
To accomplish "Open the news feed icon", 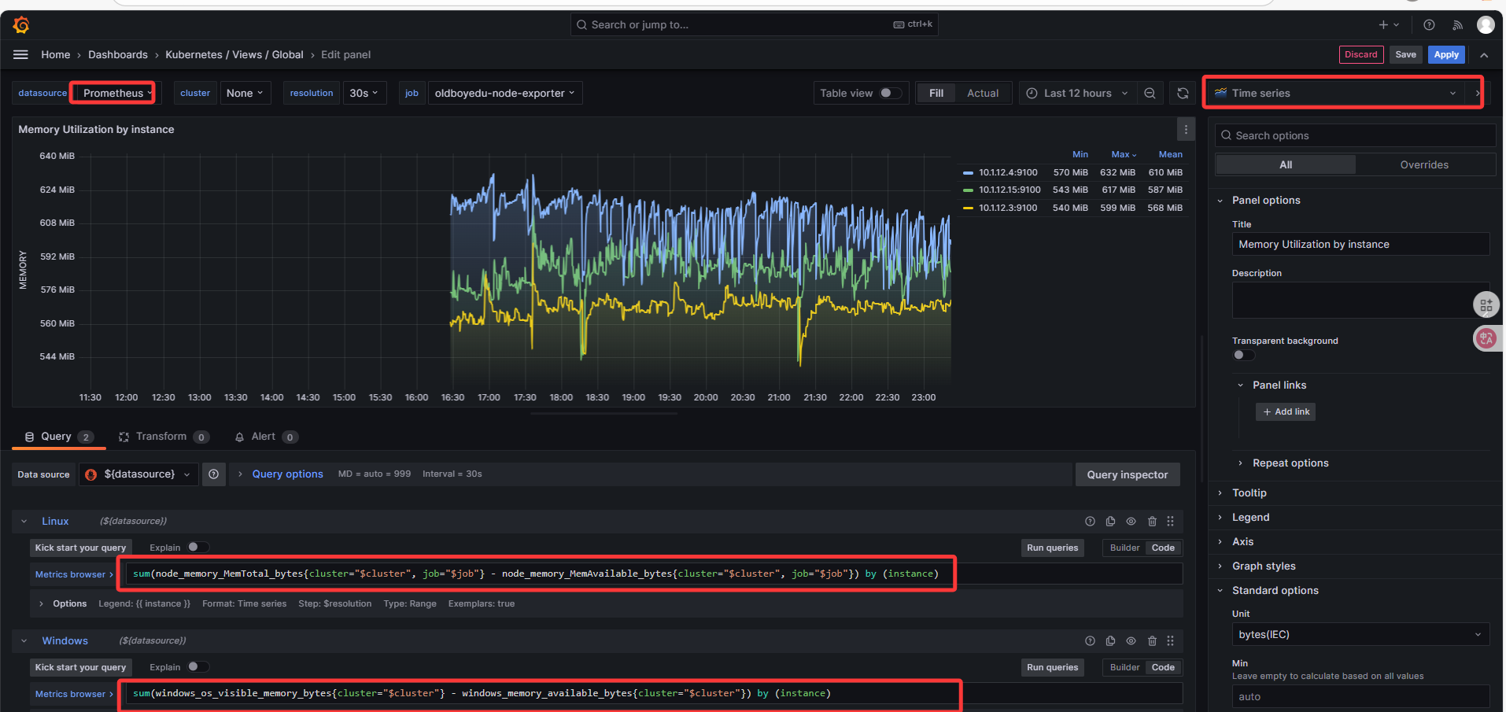I will click(1457, 25).
